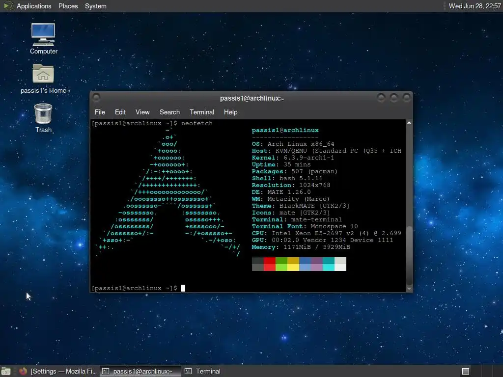503x377 pixels.
Task: Open the System menu
Action: [x=96, y=6]
